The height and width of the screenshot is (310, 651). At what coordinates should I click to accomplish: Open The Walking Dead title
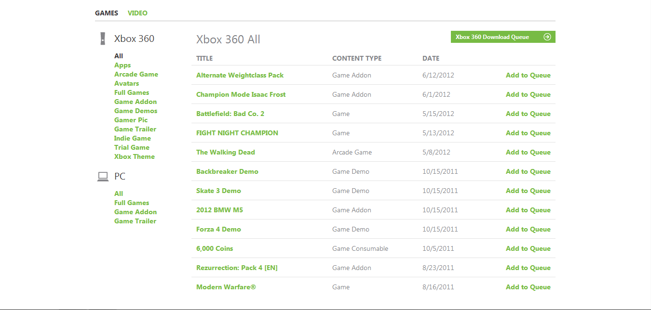[225, 152]
